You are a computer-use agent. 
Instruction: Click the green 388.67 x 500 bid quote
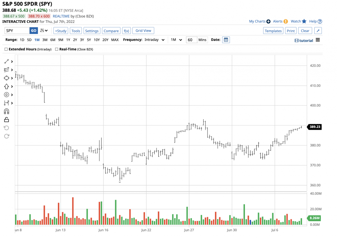point(14,16)
